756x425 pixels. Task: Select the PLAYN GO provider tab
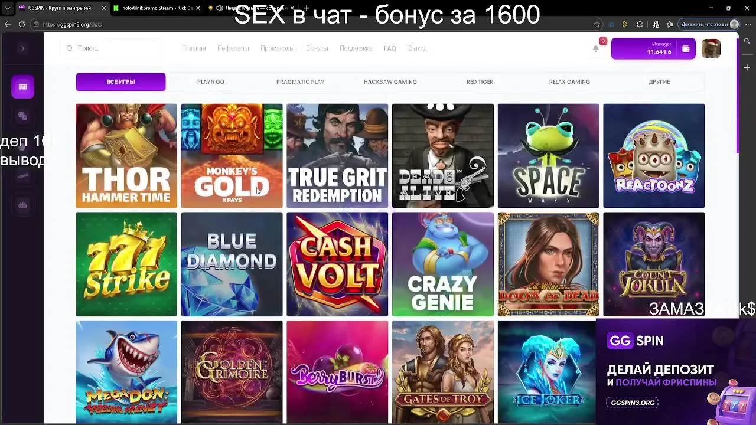pyautogui.click(x=210, y=81)
